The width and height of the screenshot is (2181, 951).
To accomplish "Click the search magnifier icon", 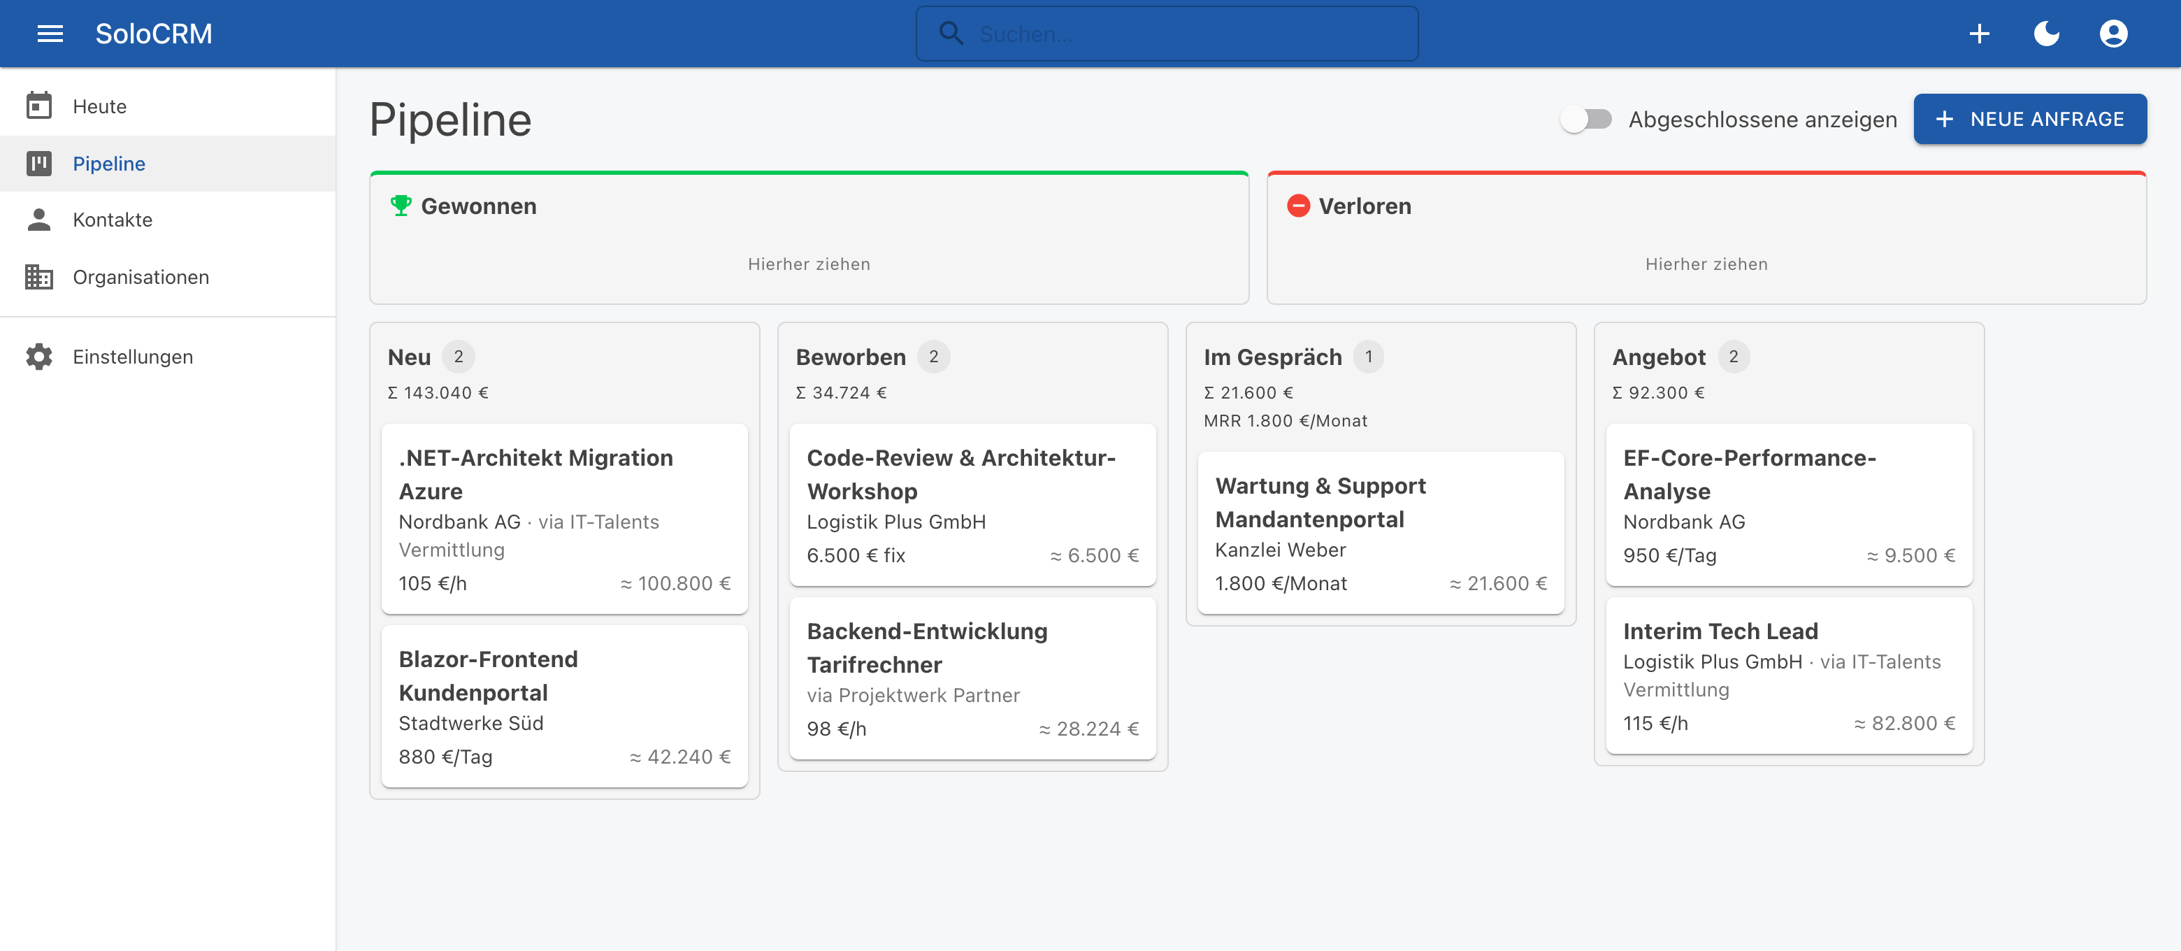I will pyautogui.click(x=951, y=34).
